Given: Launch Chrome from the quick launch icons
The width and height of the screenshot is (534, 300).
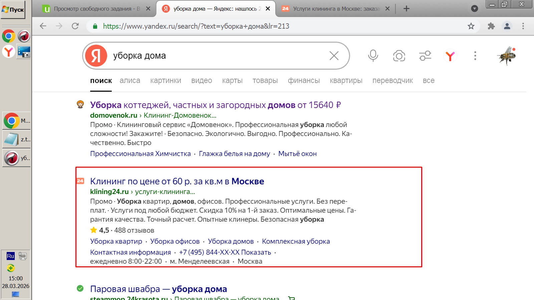Looking at the screenshot, I should click(x=8, y=36).
